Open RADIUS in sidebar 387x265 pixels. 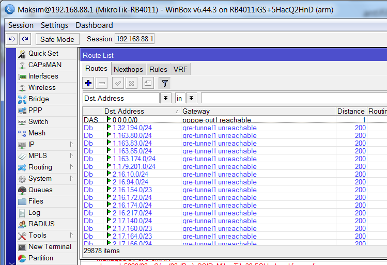[47, 224]
